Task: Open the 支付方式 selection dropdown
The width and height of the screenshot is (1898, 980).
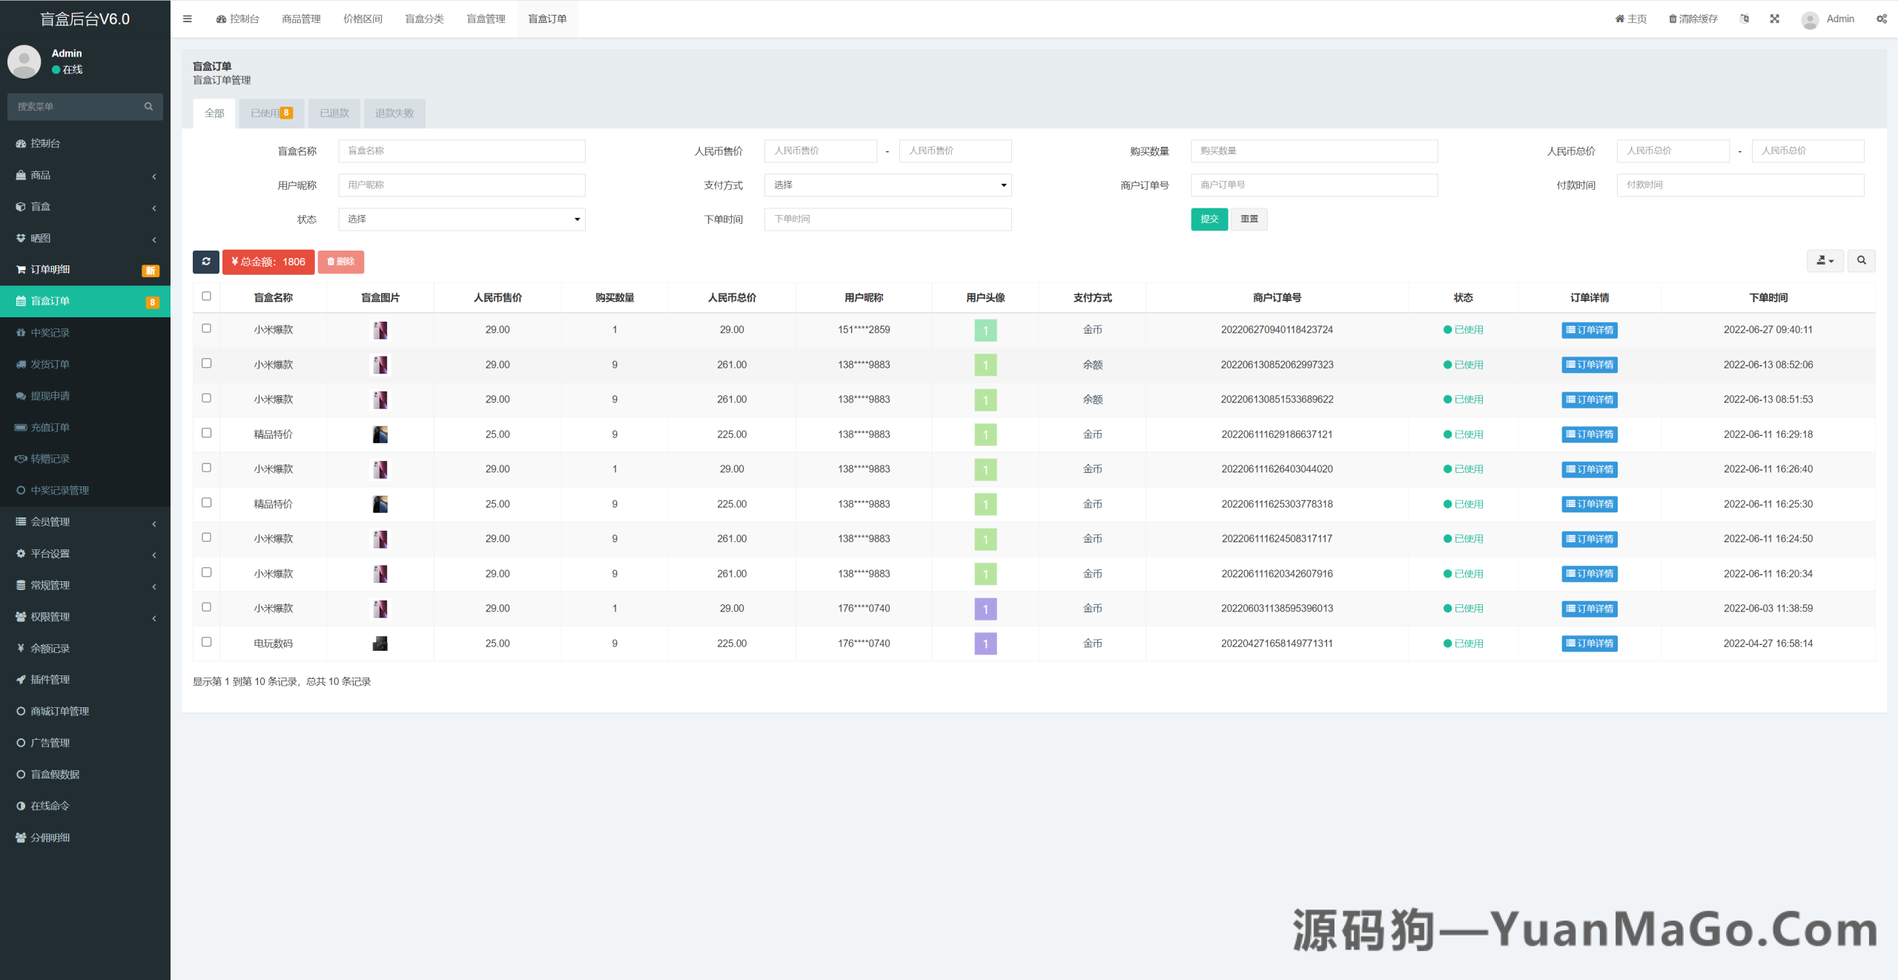Action: pyautogui.click(x=887, y=185)
